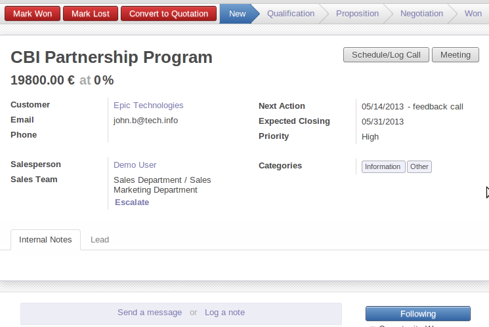Switch to the Internal Notes tab
489x327 pixels.
(45, 240)
